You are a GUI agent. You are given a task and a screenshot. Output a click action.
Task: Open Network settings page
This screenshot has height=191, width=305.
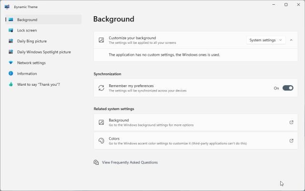coord(31,63)
